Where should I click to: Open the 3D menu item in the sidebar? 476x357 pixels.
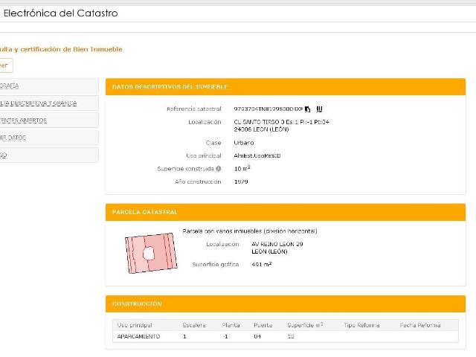(49, 155)
